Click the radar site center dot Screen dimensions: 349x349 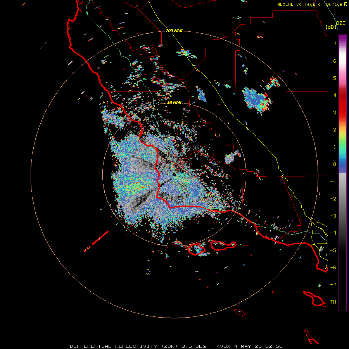(174, 174)
